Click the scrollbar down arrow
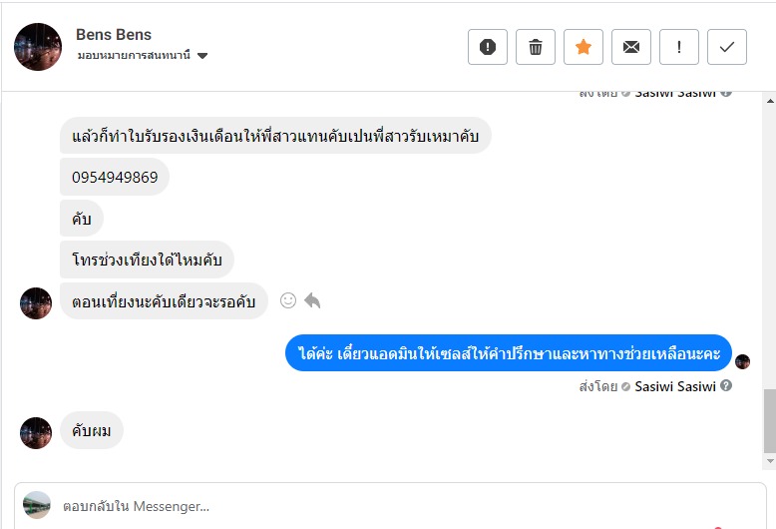This screenshot has height=529, width=776. (x=769, y=461)
